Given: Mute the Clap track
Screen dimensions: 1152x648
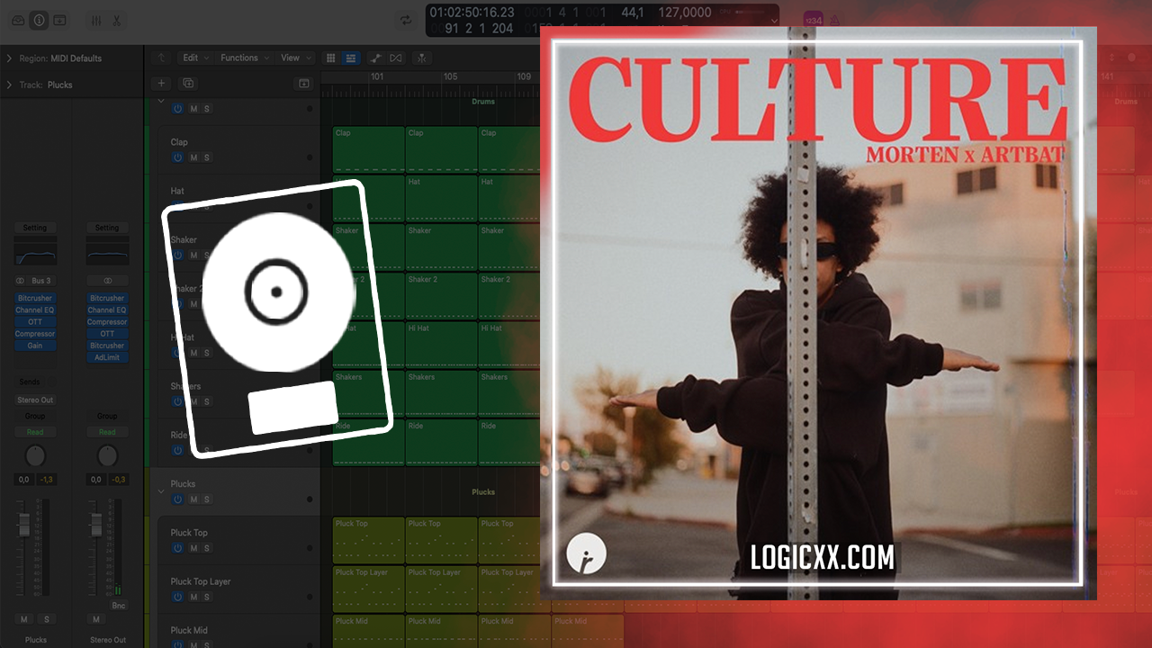Looking at the screenshot, I should pos(193,157).
